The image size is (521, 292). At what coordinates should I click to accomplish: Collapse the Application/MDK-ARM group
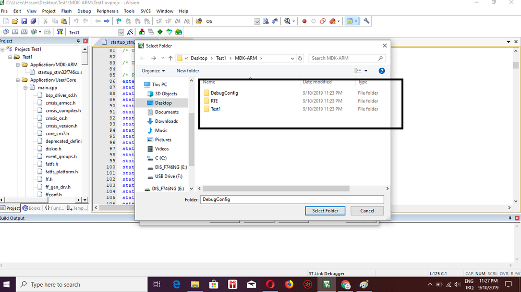coord(18,65)
